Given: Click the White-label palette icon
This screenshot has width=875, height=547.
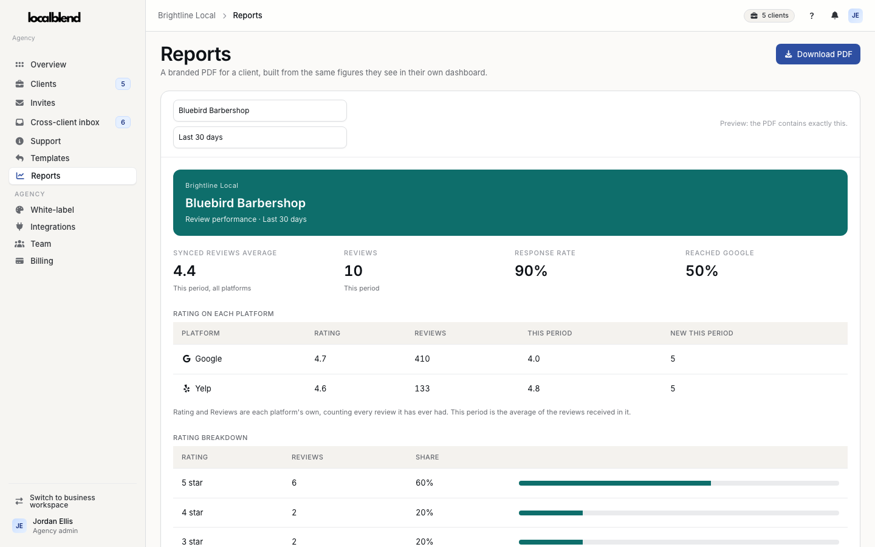Looking at the screenshot, I should click(x=19, y=210).
